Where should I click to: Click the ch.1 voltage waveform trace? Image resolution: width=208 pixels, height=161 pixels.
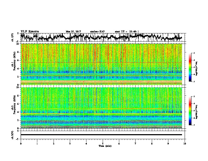coord(101,37)
